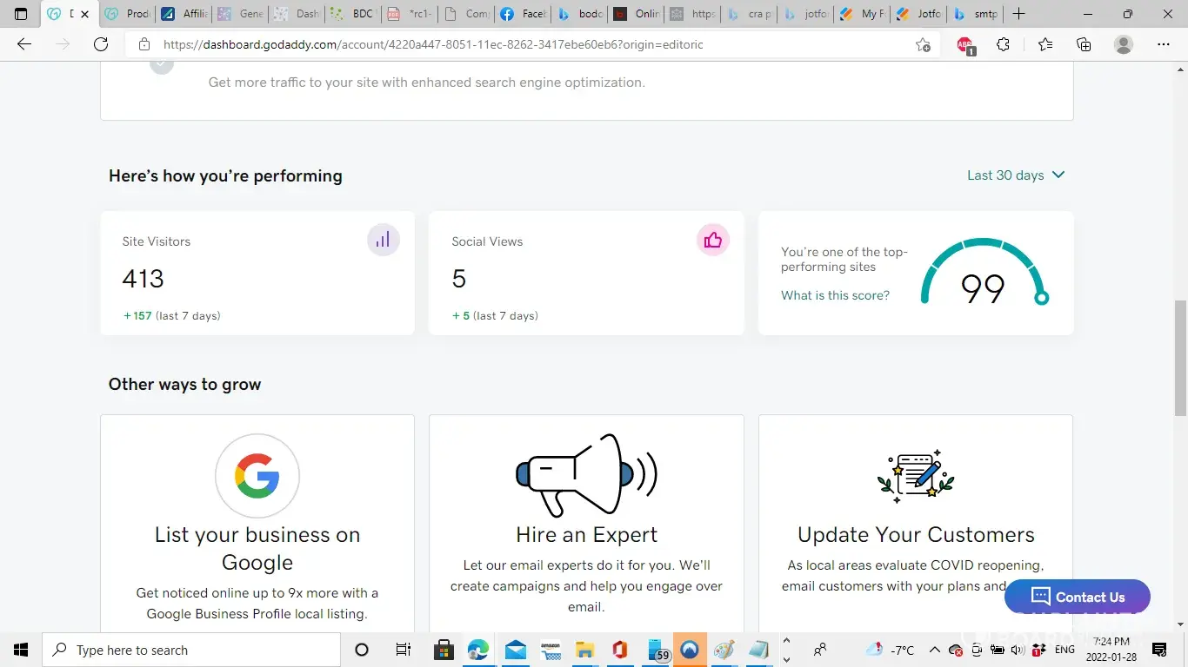Open the browser Extensions puzzle icon
Image resolution: width=1188 pixels, height=667 pixels.
point(1004,44)
